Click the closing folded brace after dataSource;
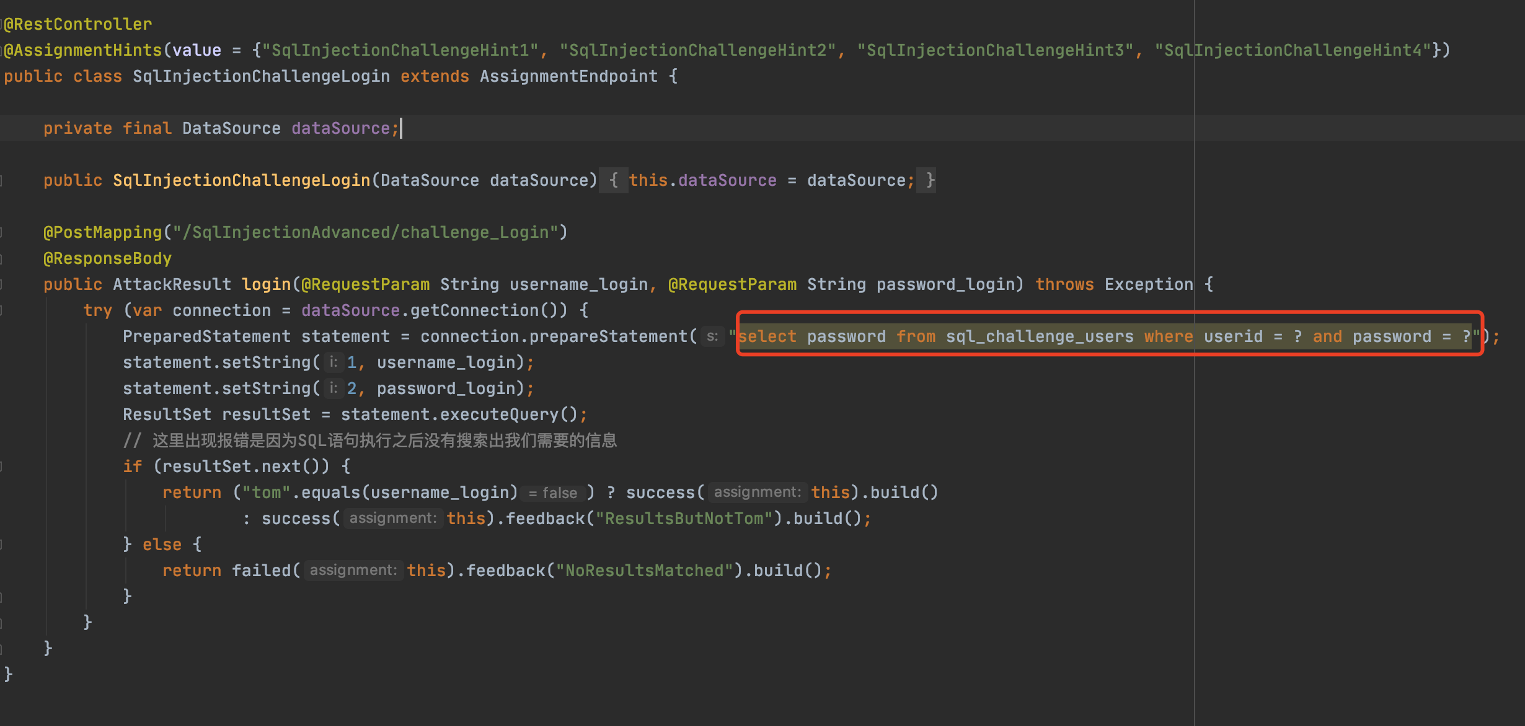Screen dimensions: 1525x726 pyautogui.click(x=929, y=180)
